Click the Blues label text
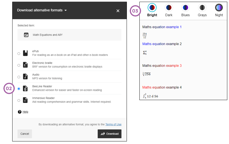The width and height of the screenshot is (229, 144). 185,15
